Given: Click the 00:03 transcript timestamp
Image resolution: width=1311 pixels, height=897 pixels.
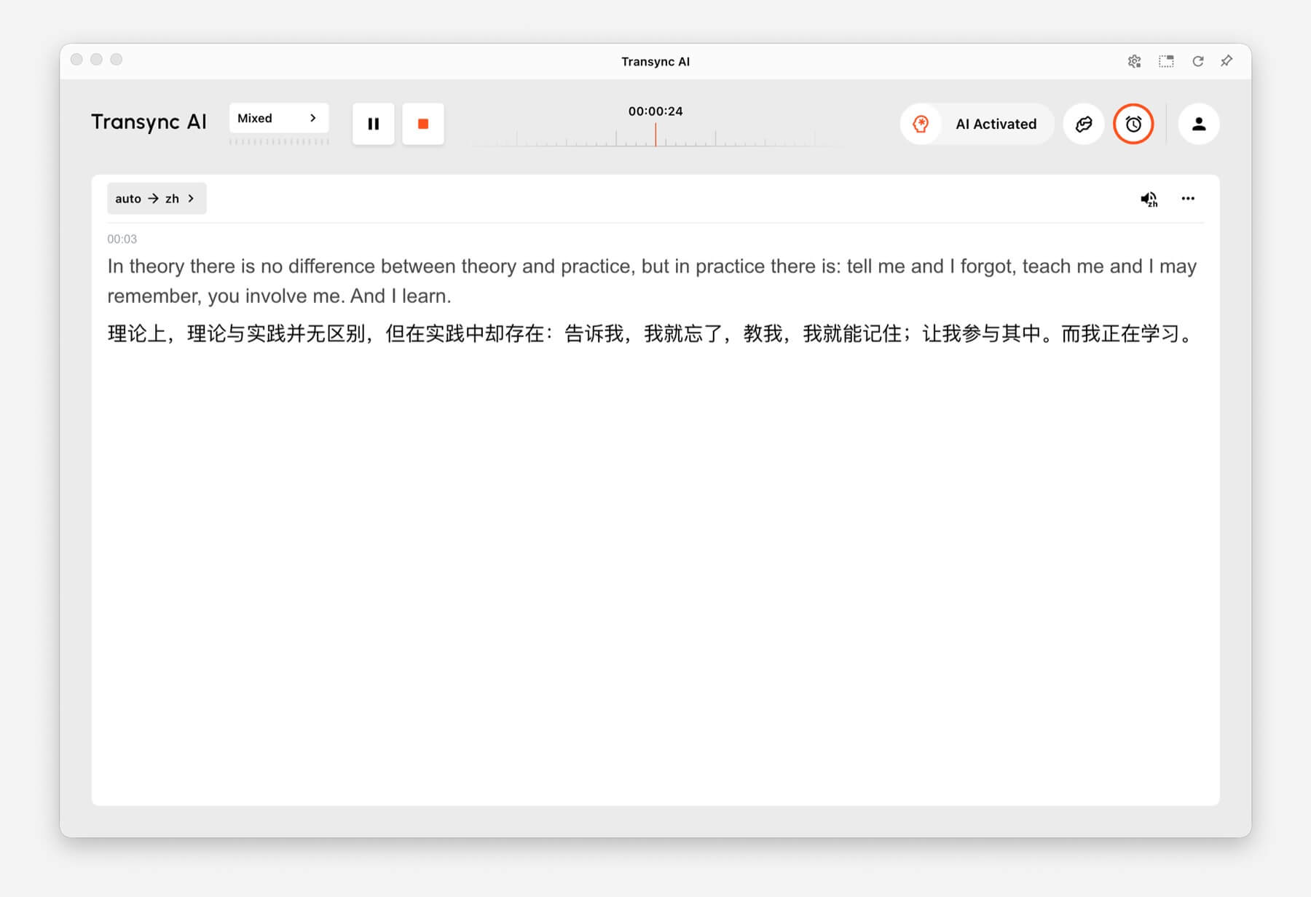Looking at the screenshot, I should (x=122, y=239).
